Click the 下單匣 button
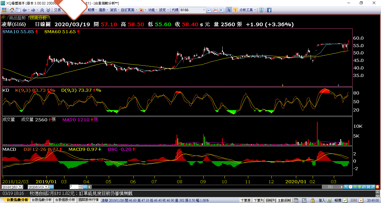 point(245,200)
